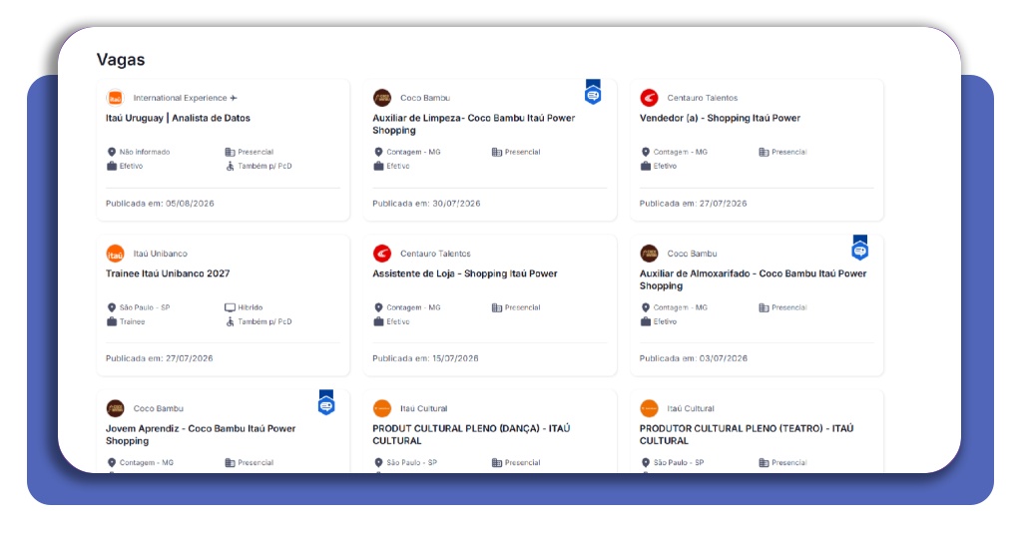Click Centauro Talentos name on Vendedor card

(x=702, y=99)
